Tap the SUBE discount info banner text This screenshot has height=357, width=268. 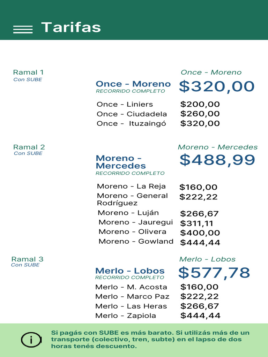click(150, 340)
